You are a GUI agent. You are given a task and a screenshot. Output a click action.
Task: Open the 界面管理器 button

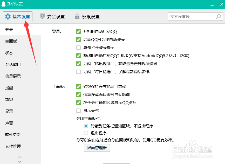tap(97, 148)
